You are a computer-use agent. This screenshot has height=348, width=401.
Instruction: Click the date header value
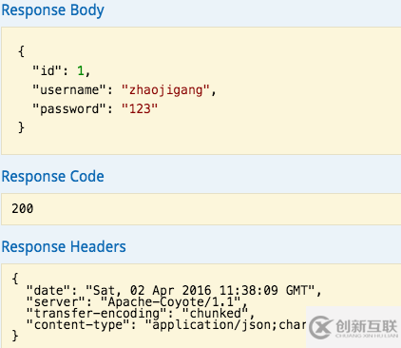(x=200, y=290)
